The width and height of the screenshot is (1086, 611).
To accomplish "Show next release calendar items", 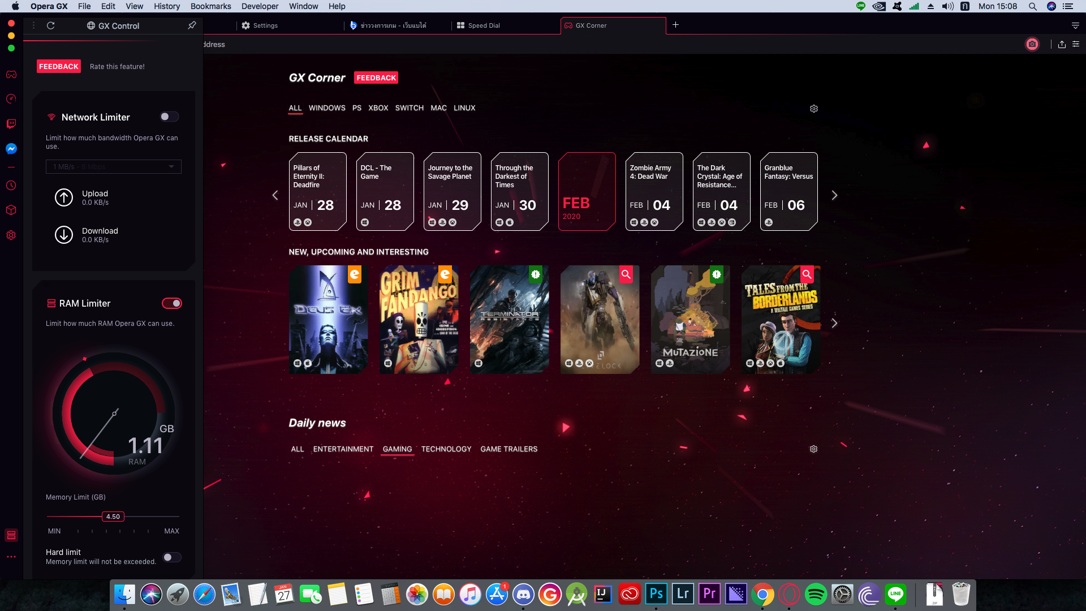I will point(834,195).
